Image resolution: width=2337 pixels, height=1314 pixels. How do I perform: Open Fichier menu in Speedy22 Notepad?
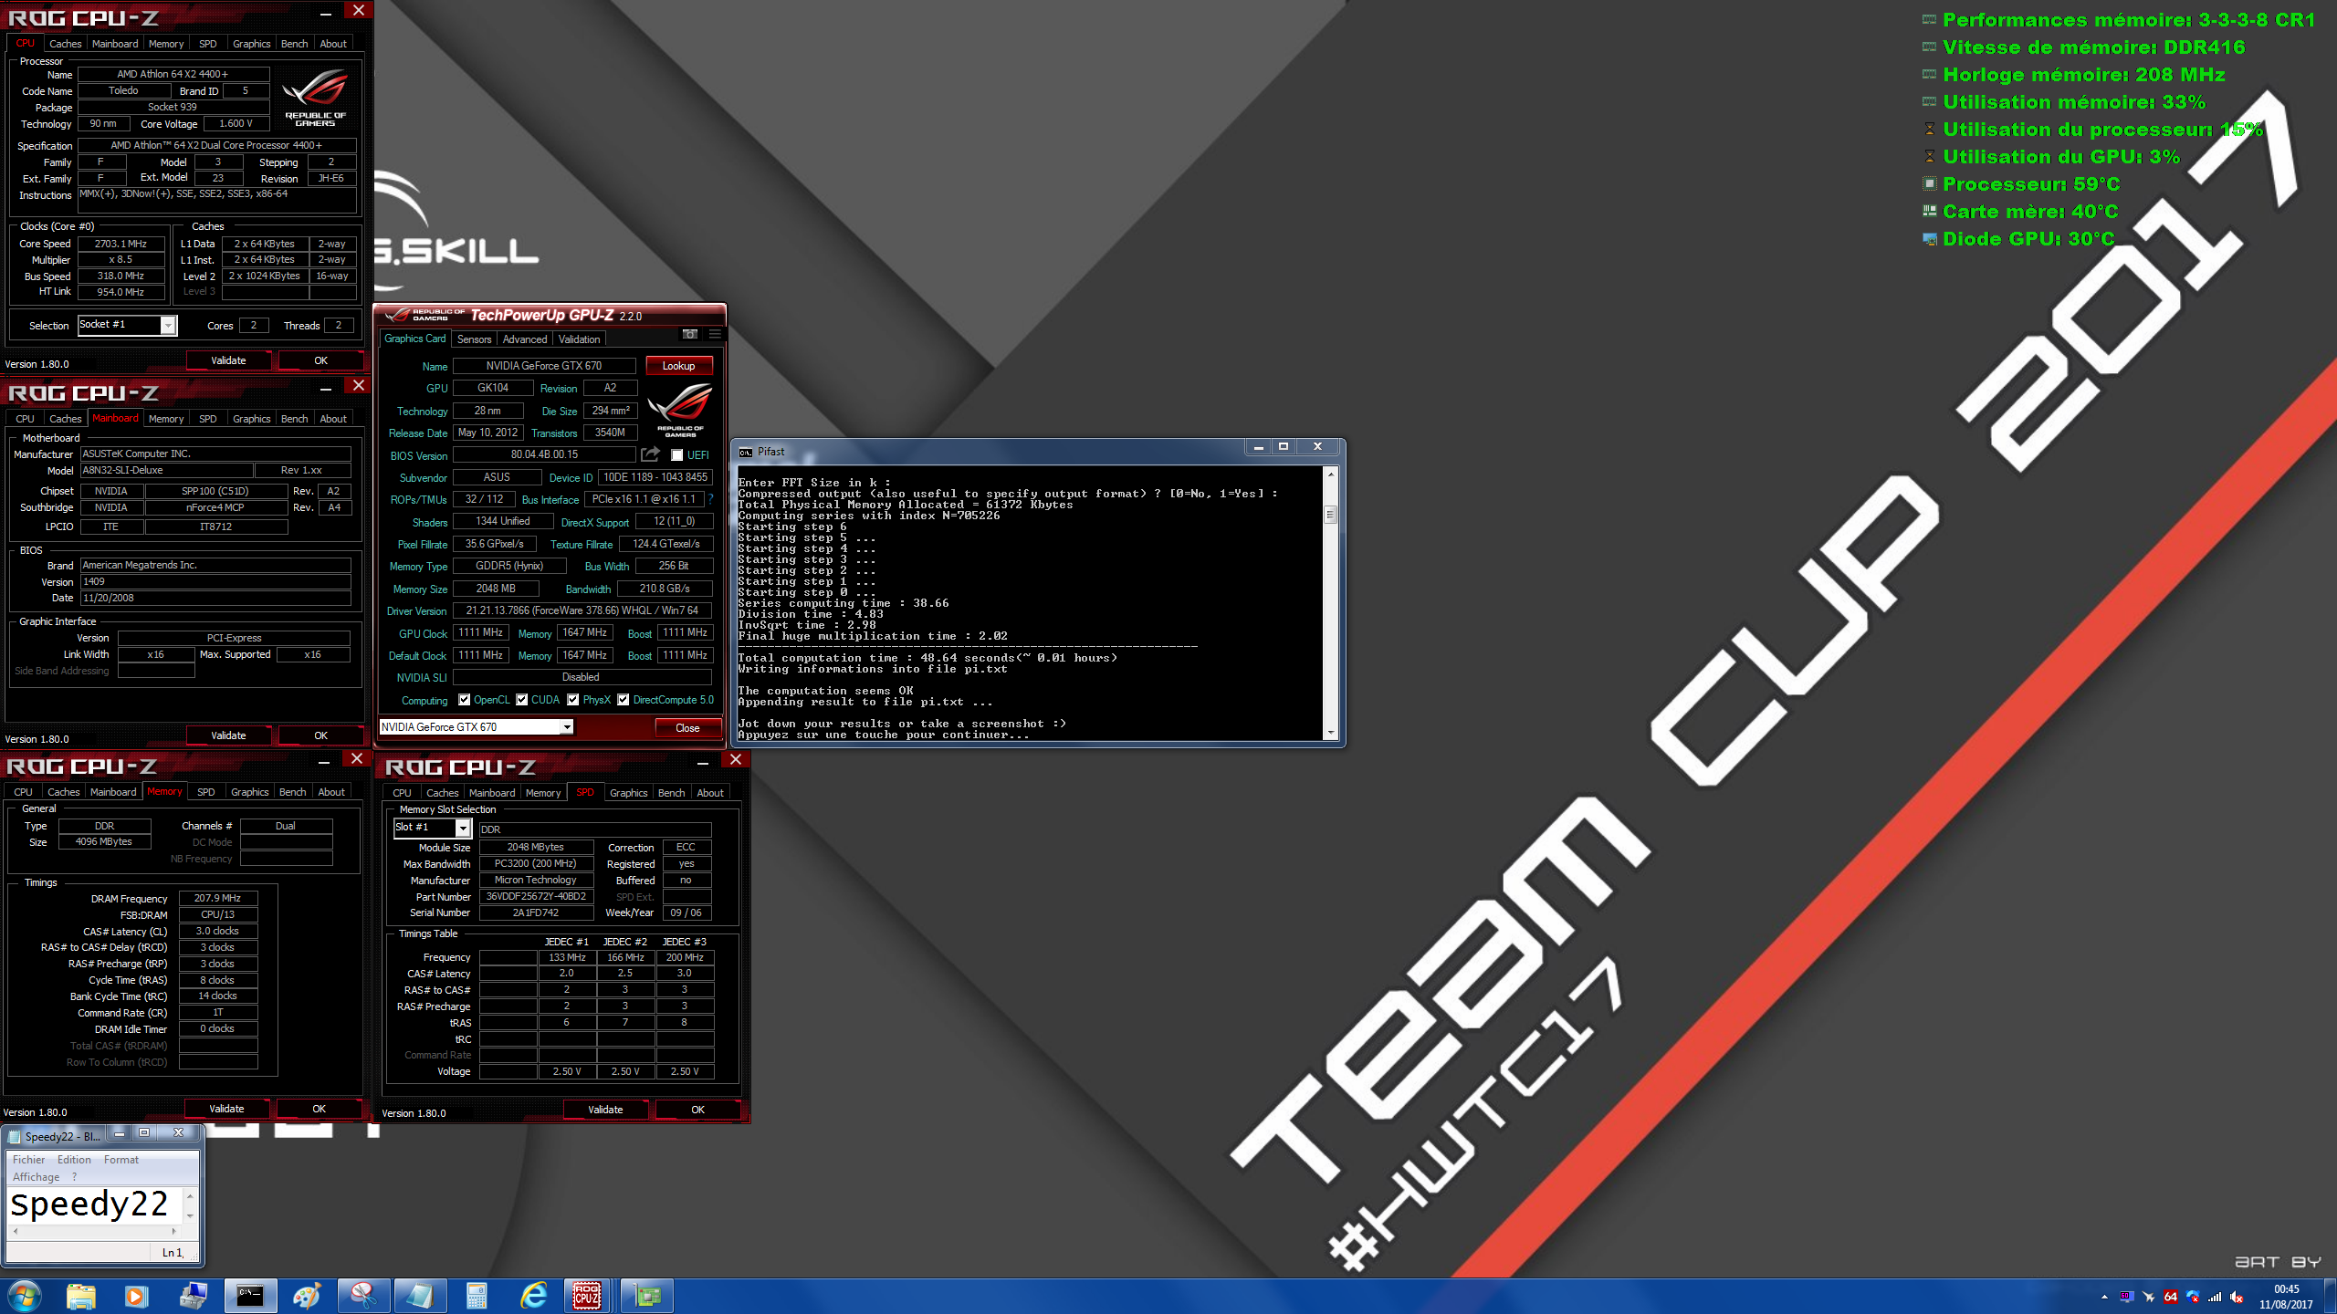pyautogui.click(x=28, y=1160)
